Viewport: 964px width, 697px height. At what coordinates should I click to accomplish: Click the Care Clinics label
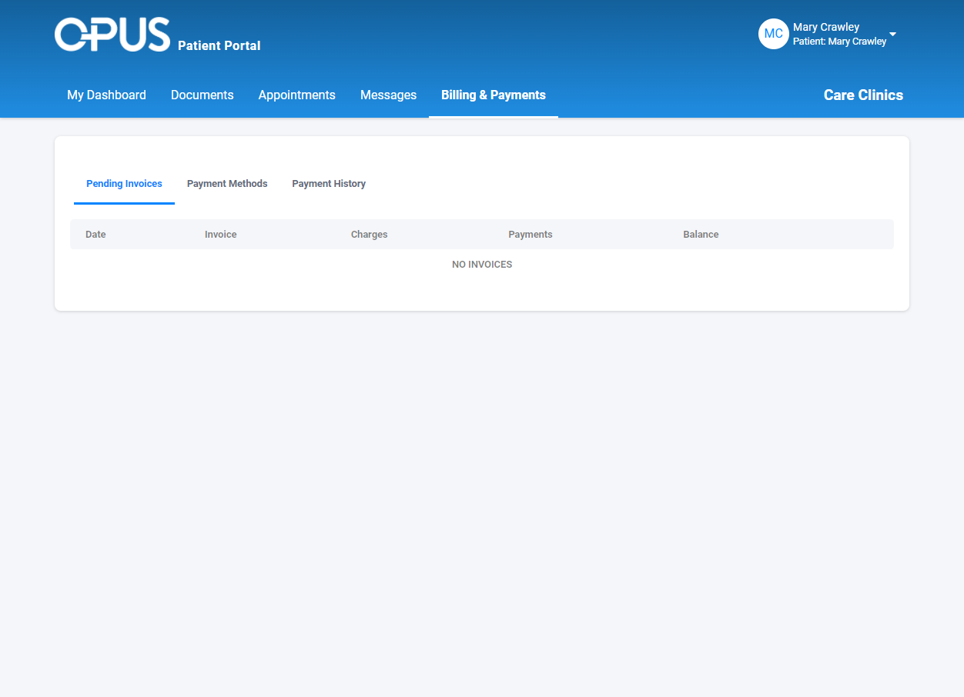click(863, 95)
